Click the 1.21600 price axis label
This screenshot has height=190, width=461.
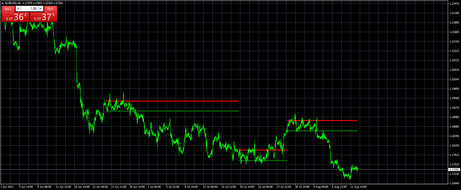pyautogui.click(x=454, y=32)
